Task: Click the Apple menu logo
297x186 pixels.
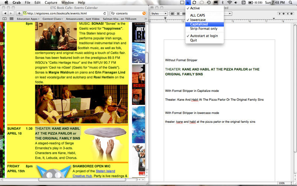Action: coord(6,3)
